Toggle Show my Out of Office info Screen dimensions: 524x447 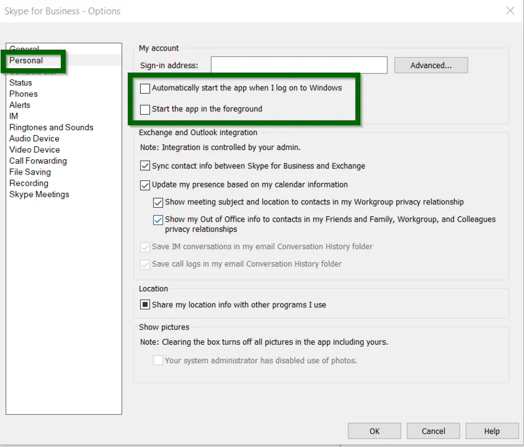[158, 220]
